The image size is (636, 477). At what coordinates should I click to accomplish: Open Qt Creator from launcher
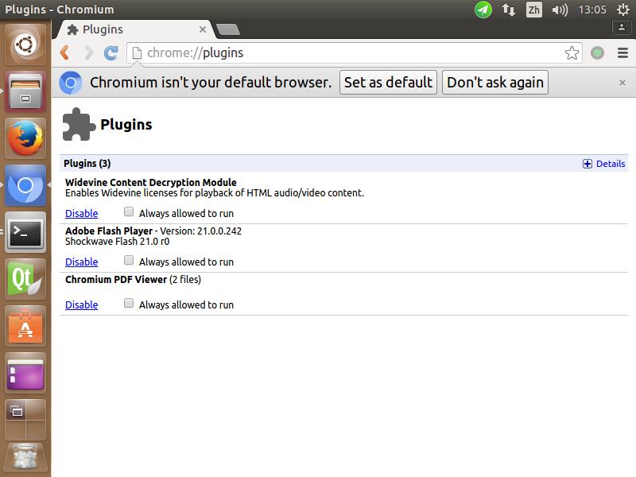point(25,279)
